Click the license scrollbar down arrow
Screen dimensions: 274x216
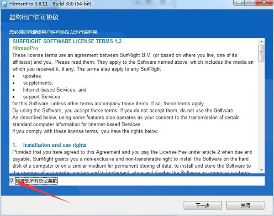[262, 170]
